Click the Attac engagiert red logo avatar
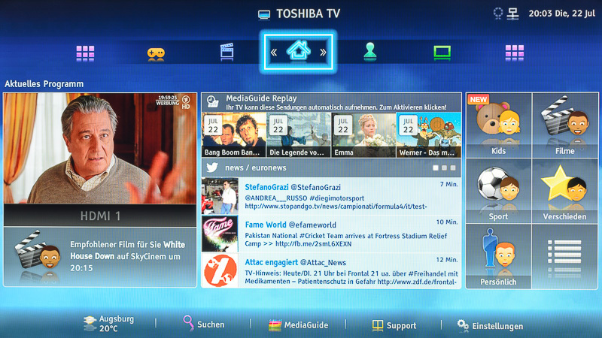The height and width of the screenshot is (338, 602). (220, 270)
